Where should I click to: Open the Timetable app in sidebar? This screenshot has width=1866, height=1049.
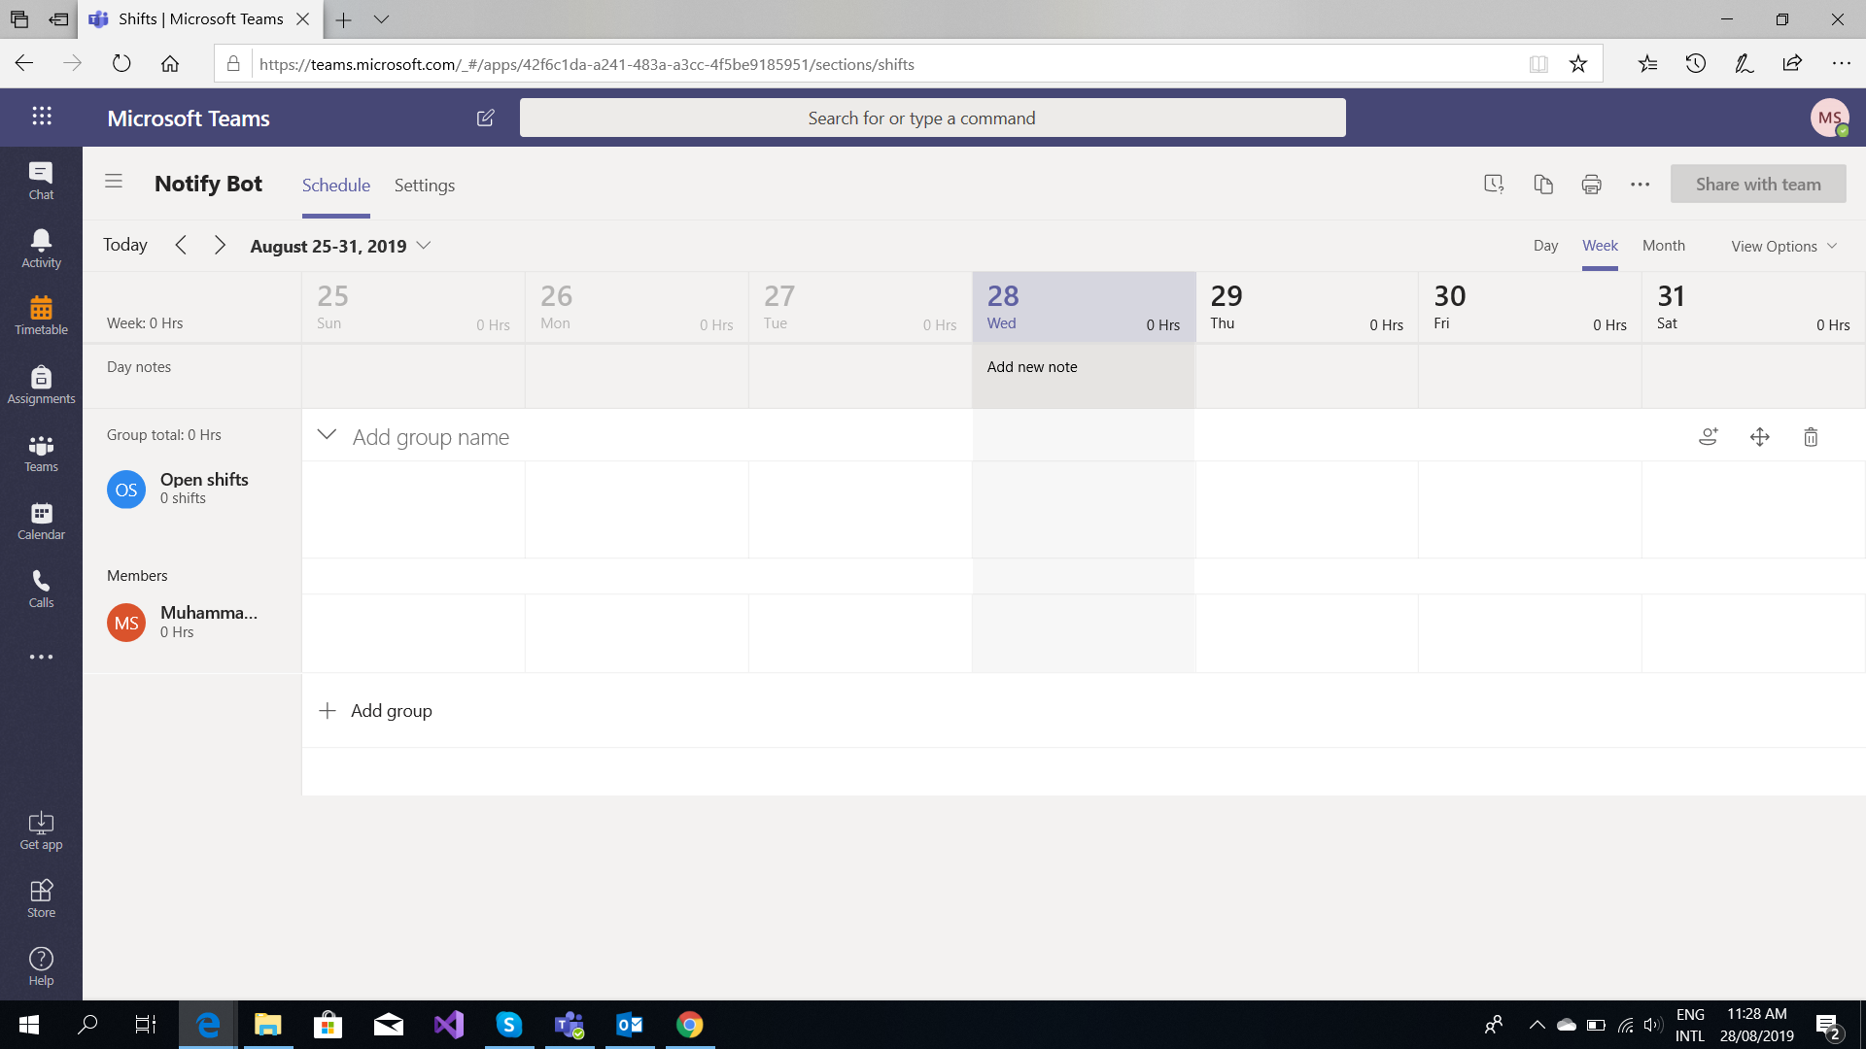click(x=41, y=316)
